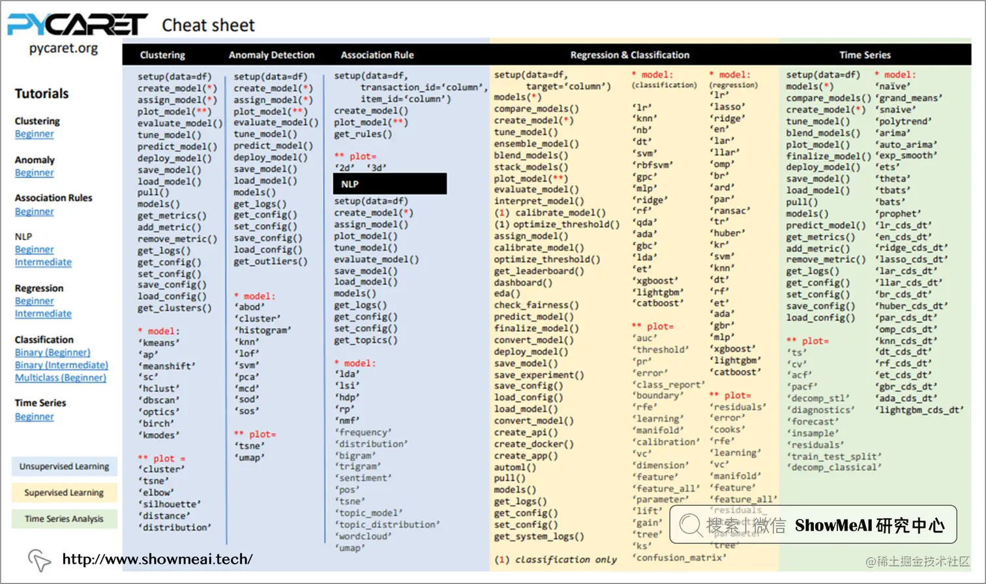Click the get_leaderboard() function
This screenshot has height=584, width=986.
coord(539,271)
